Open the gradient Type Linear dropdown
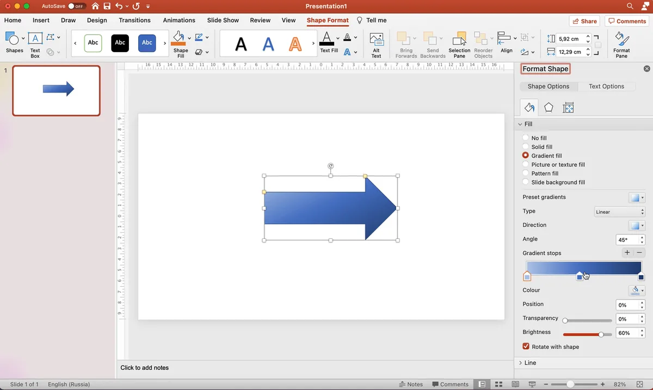653x390 pixels. click(619, 212)
